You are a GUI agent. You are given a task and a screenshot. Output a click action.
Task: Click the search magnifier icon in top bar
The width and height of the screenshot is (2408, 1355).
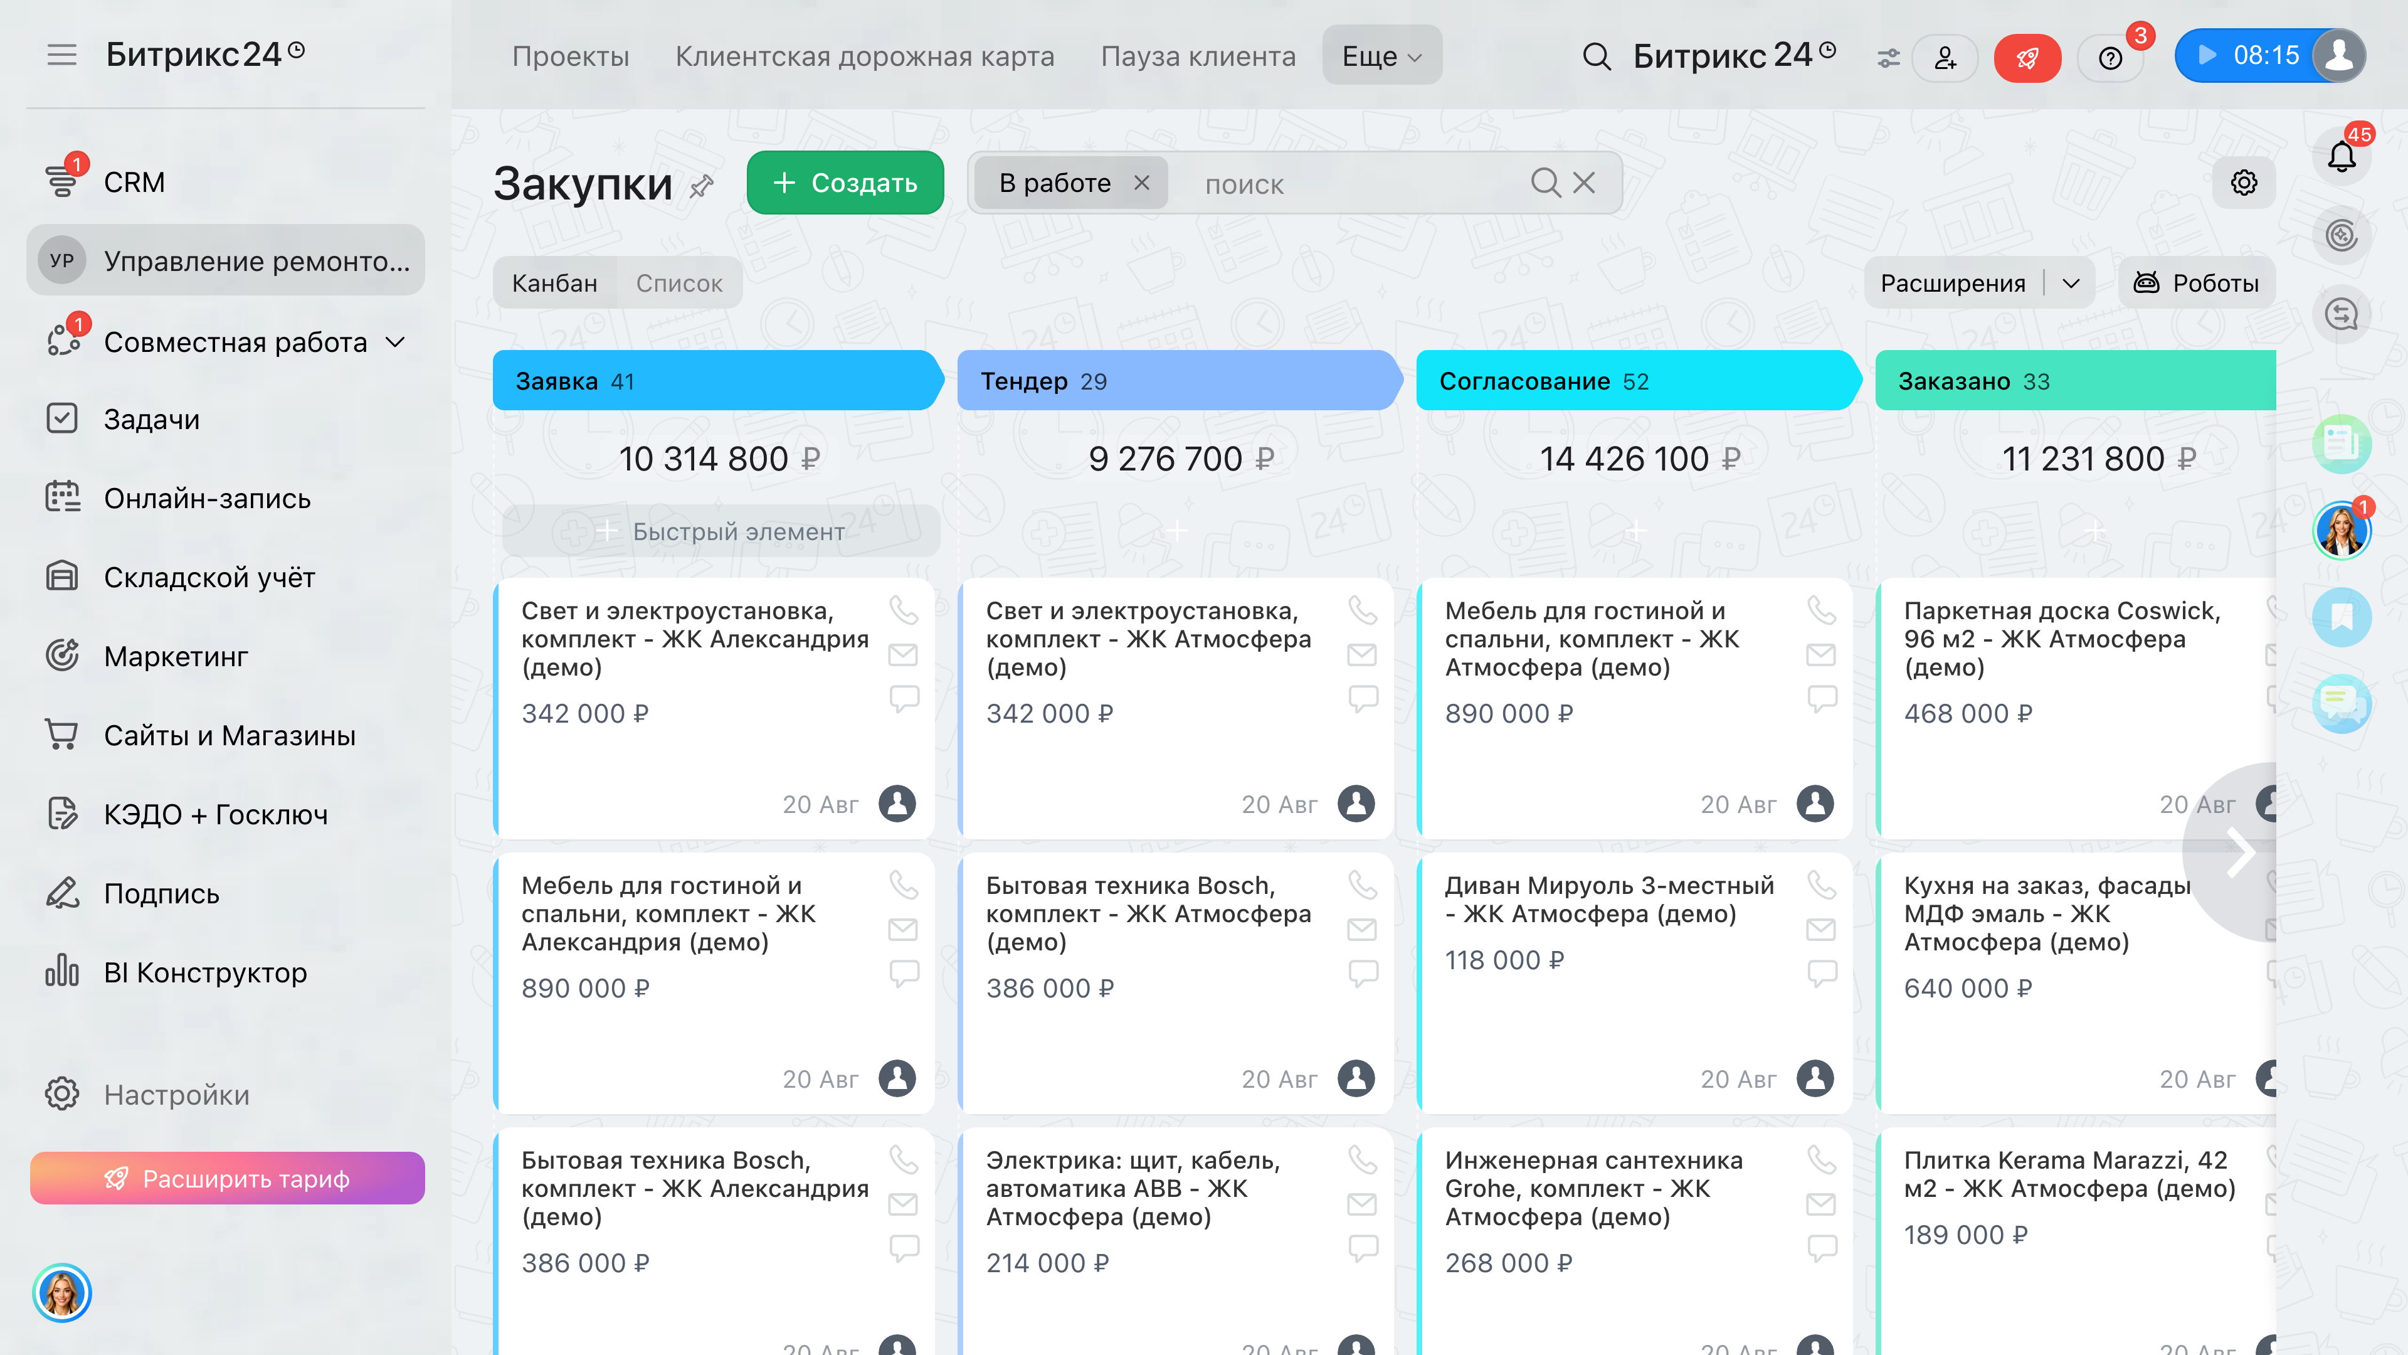click(1597, 56)
